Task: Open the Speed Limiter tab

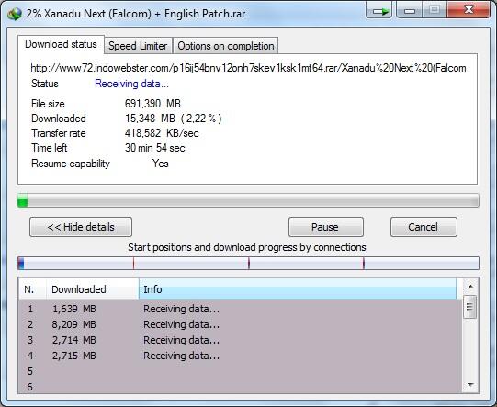Action: (138, 46)
